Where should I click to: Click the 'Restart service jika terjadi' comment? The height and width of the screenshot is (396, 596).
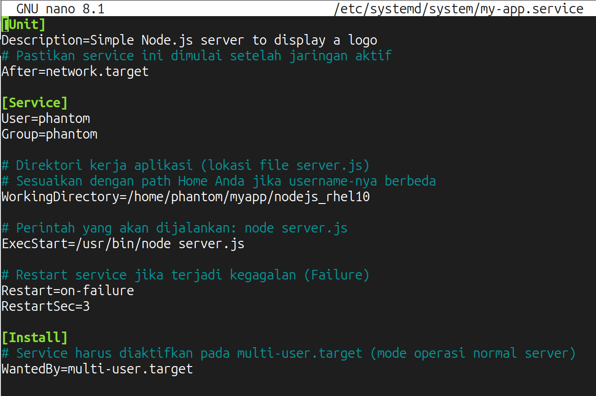[186, 275]
